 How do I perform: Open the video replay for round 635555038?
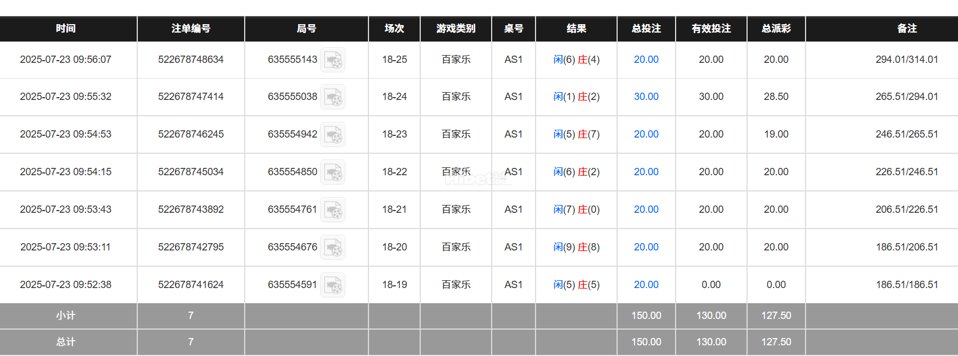click(332, 97)
